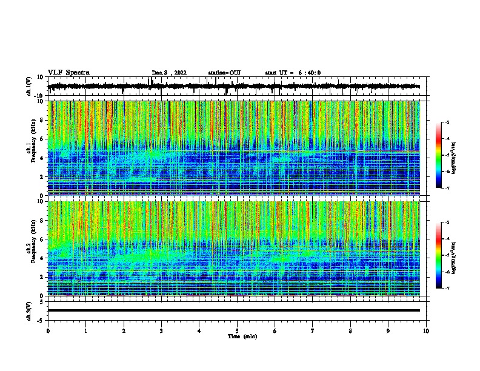The height and width of the screenshot is (371, 480).
Task: Click the "2" kHz tick of ch.1 spectrogram
Action: [x=42, y=177]
